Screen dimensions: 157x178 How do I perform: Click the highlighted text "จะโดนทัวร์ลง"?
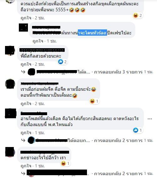[x=92, y=33]
